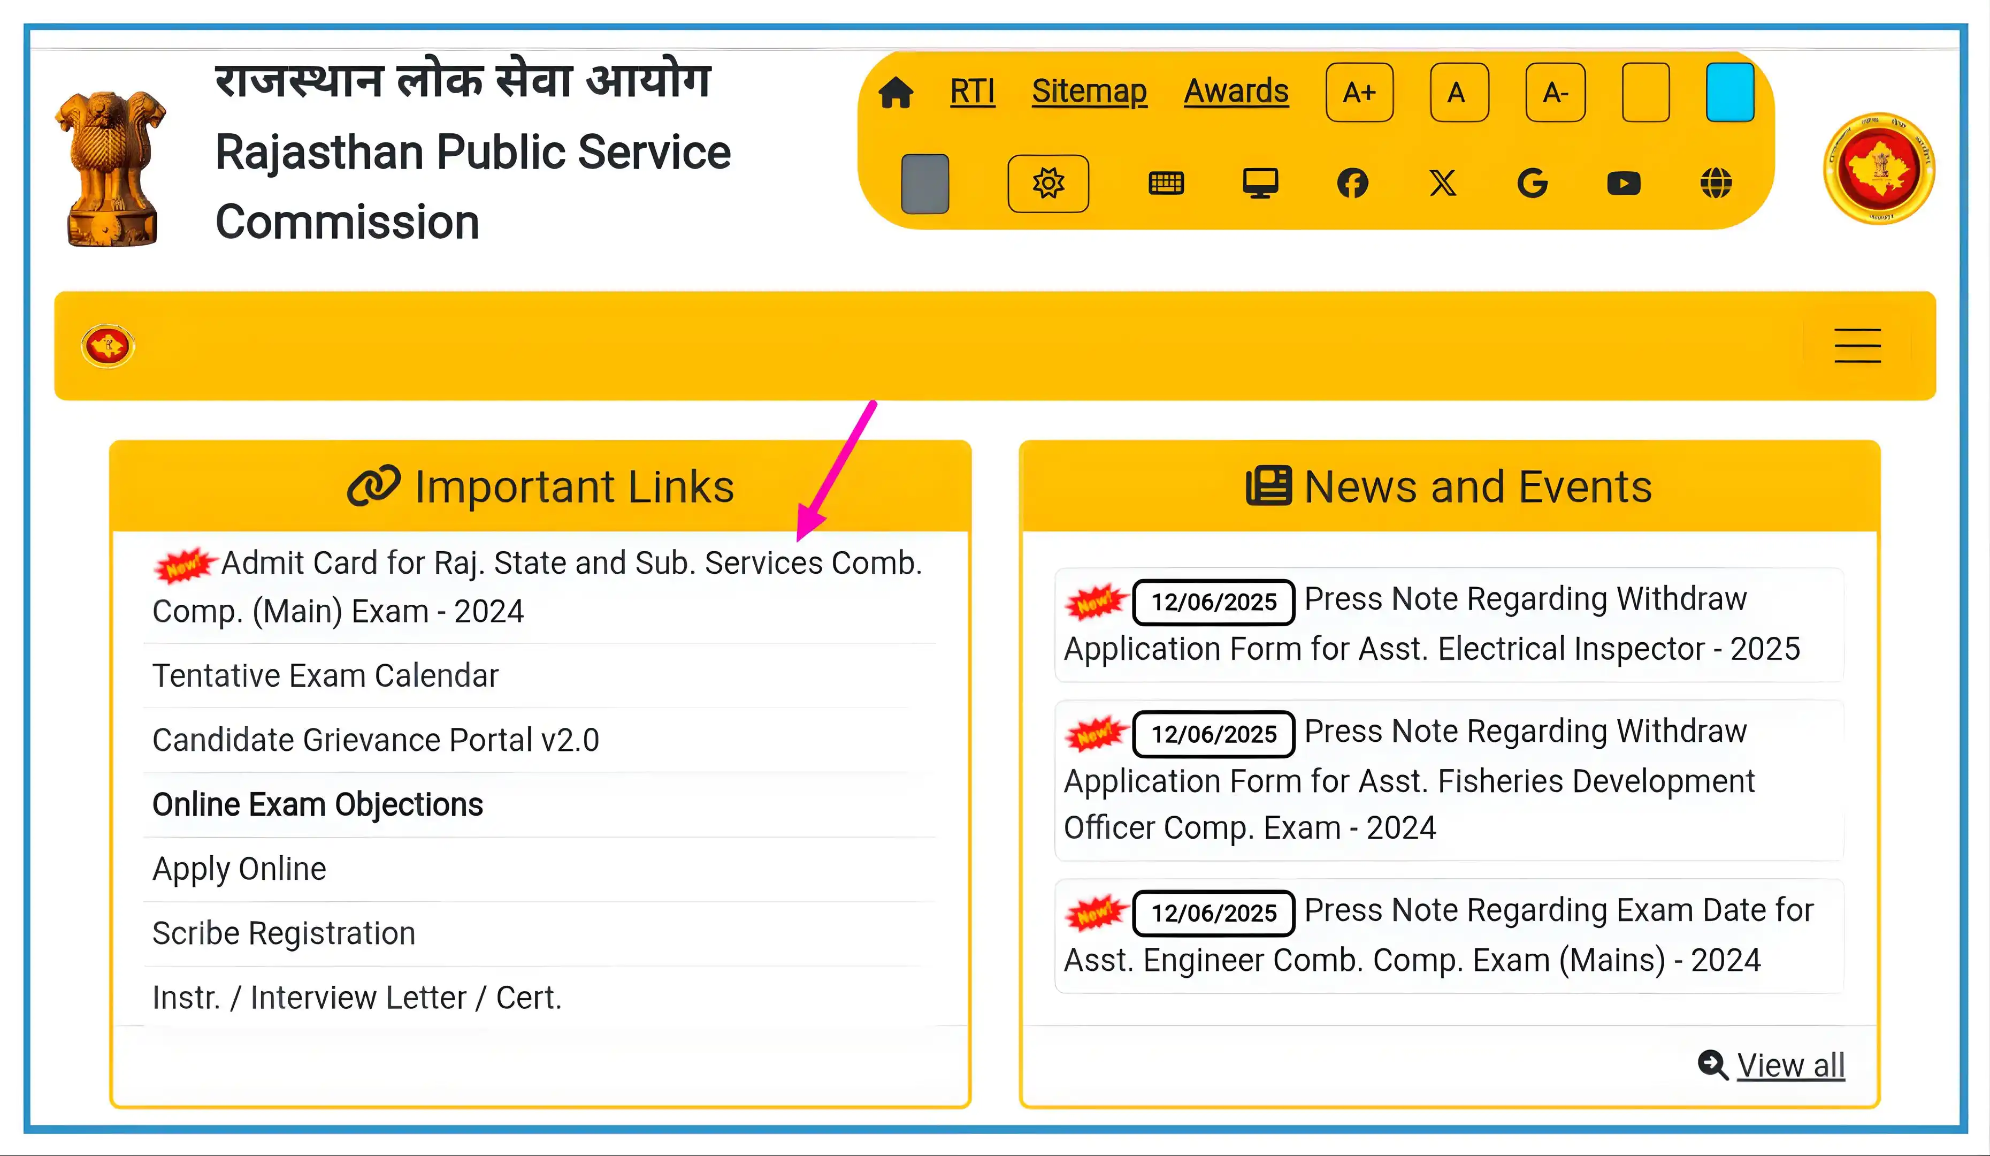
Task: Select the gray theme color swatch
Action: pyautogui.click(x=925, y=184)
